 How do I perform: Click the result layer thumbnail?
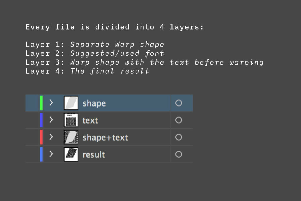coord(71,154)
